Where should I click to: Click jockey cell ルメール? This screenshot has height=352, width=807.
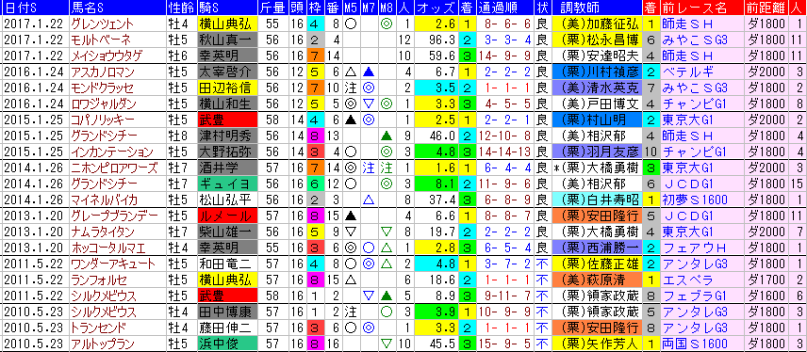pos(227,216)
